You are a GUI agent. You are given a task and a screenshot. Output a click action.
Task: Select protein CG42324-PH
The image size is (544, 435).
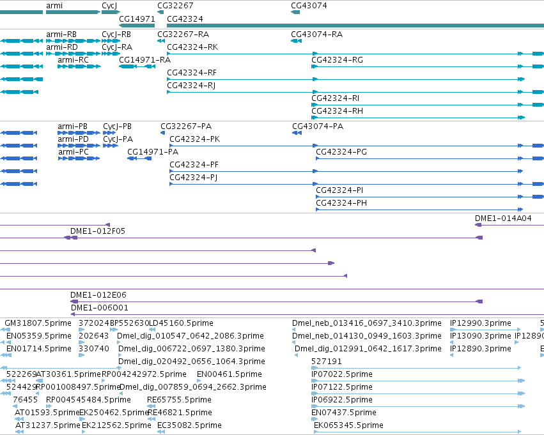[341, 204]
